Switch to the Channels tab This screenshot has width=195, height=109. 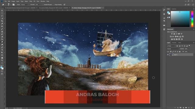coord(174,43)
